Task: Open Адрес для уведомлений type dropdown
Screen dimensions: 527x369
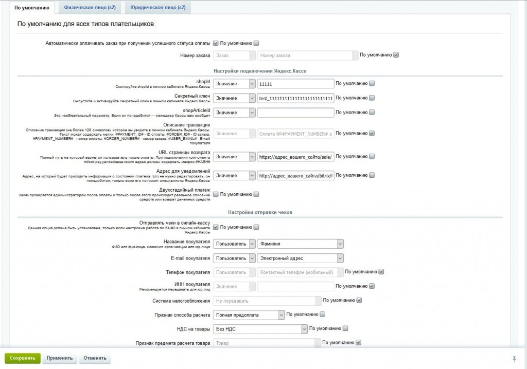Action: click(234, 176)
